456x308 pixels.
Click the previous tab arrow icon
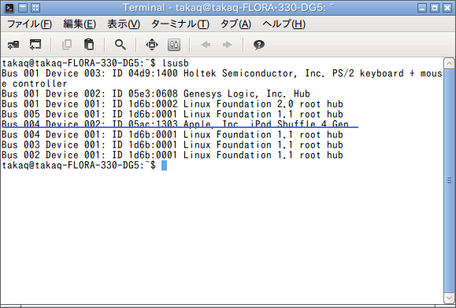point(206,45)
